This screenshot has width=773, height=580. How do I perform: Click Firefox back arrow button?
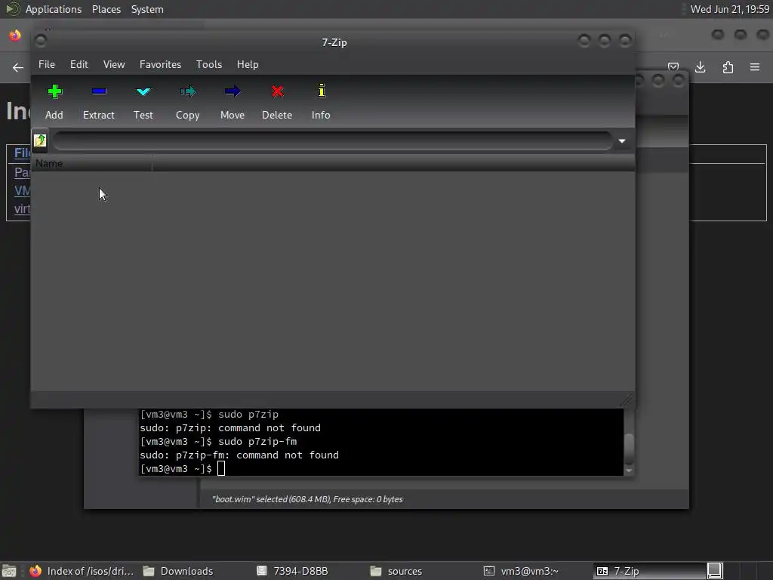pos(18,67)
